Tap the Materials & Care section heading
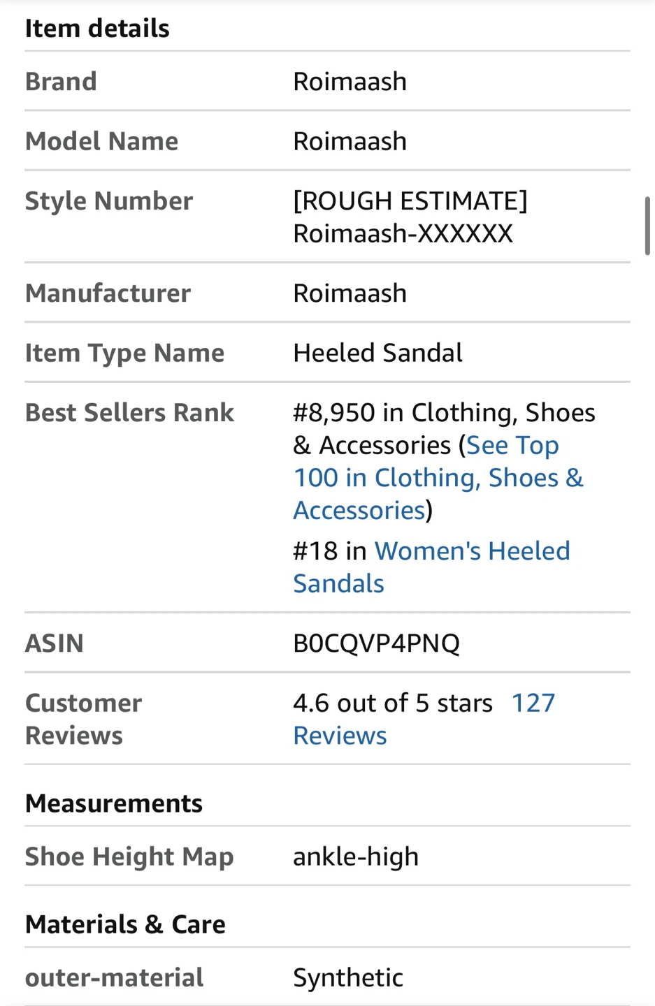This screenshot has height=1006, width=655. [125, 924]
